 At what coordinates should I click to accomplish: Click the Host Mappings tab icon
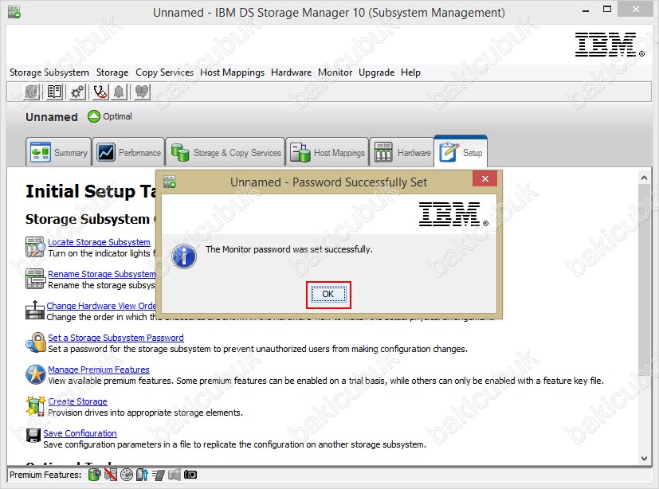coord(300,152)
